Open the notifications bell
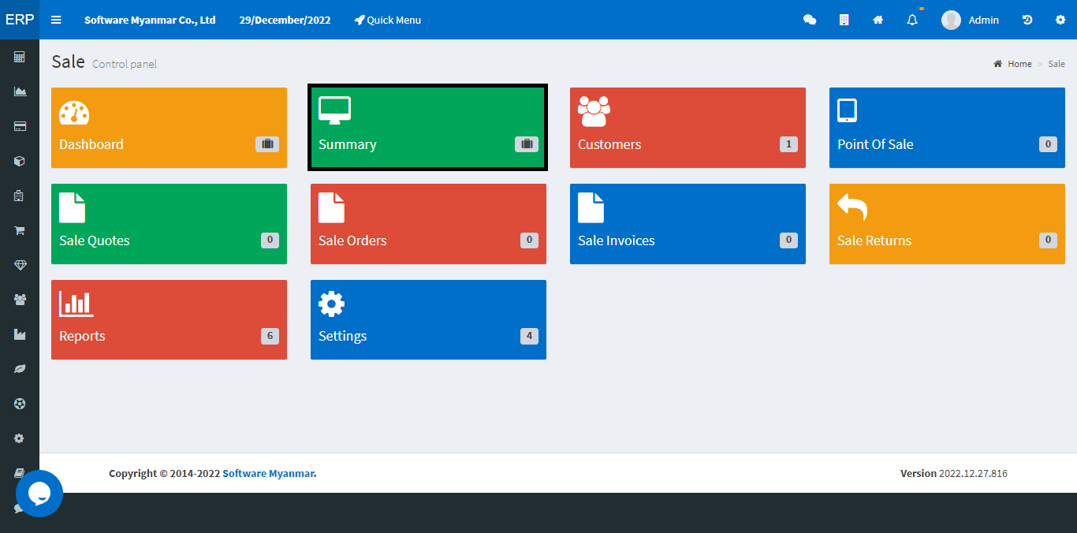This screenshot has height=533, width=1077. click(912, 20)
